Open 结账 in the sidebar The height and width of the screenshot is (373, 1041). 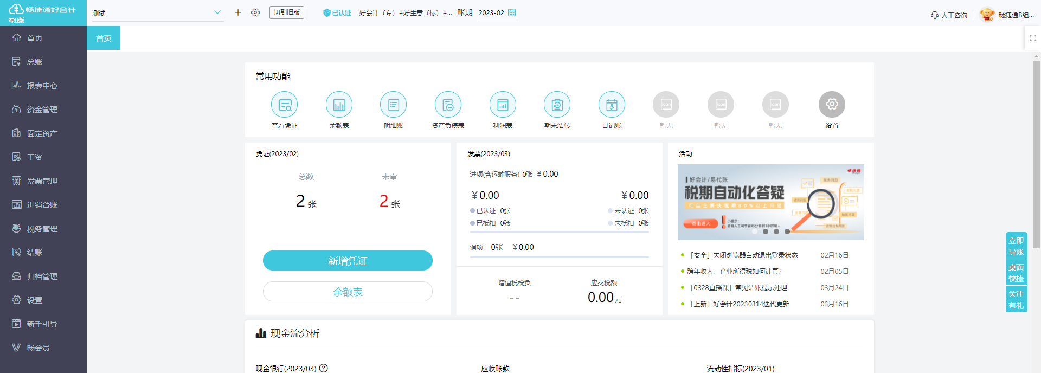43,253
